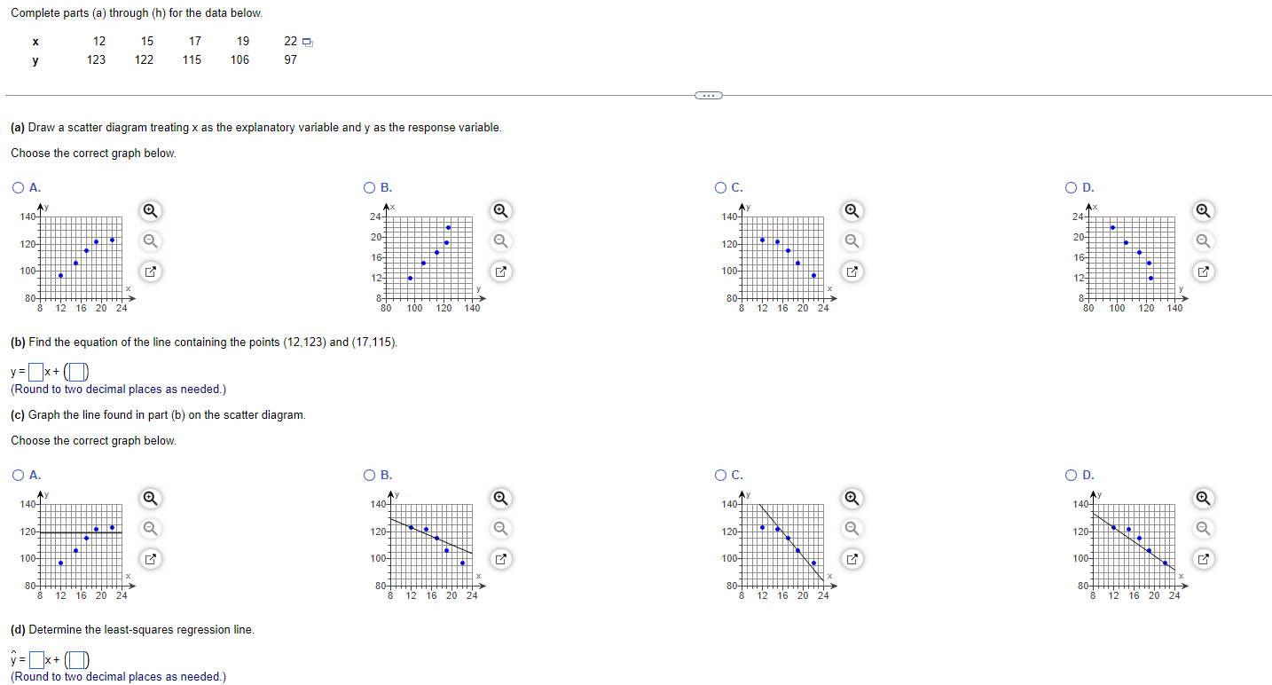Zoom in on graph A in part (a)

point(150,211)
